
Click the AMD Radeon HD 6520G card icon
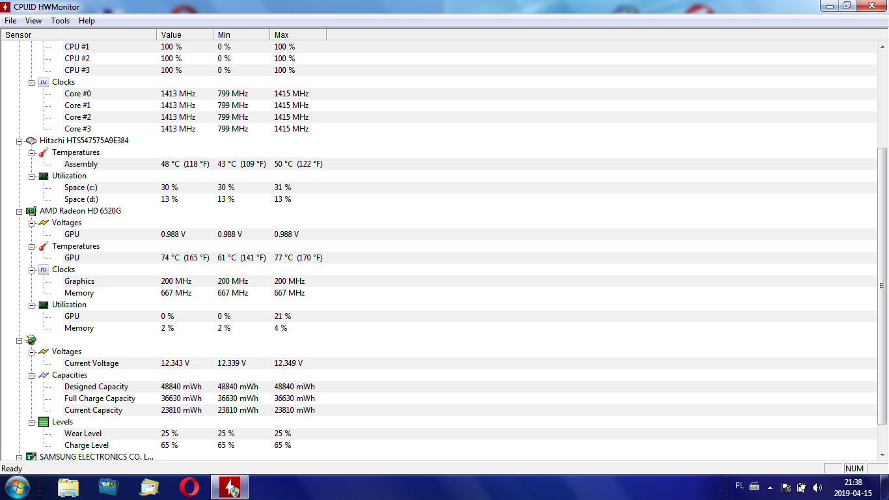(x=31, y=211)
